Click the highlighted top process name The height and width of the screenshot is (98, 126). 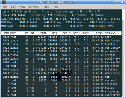coord(107,77)
